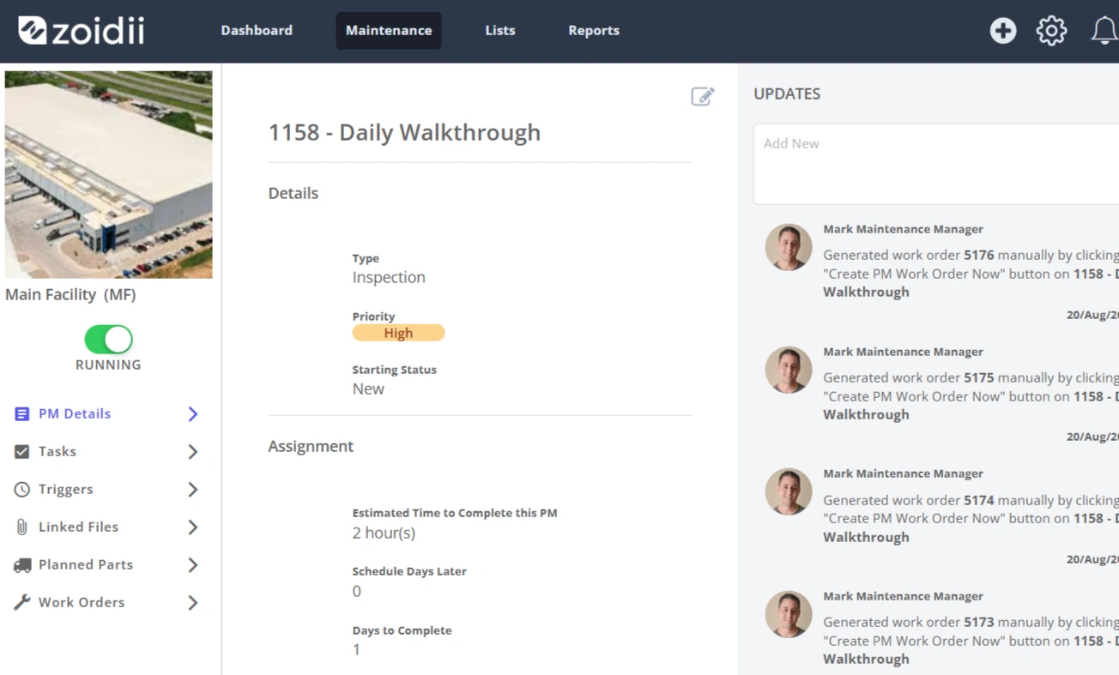
Task: Click the Work Orders wrench icon
Action: pyautogui.click(x=22, y=602)
